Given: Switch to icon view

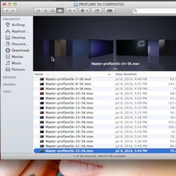Looking at the screenshot, I should (x=38, y=11).
